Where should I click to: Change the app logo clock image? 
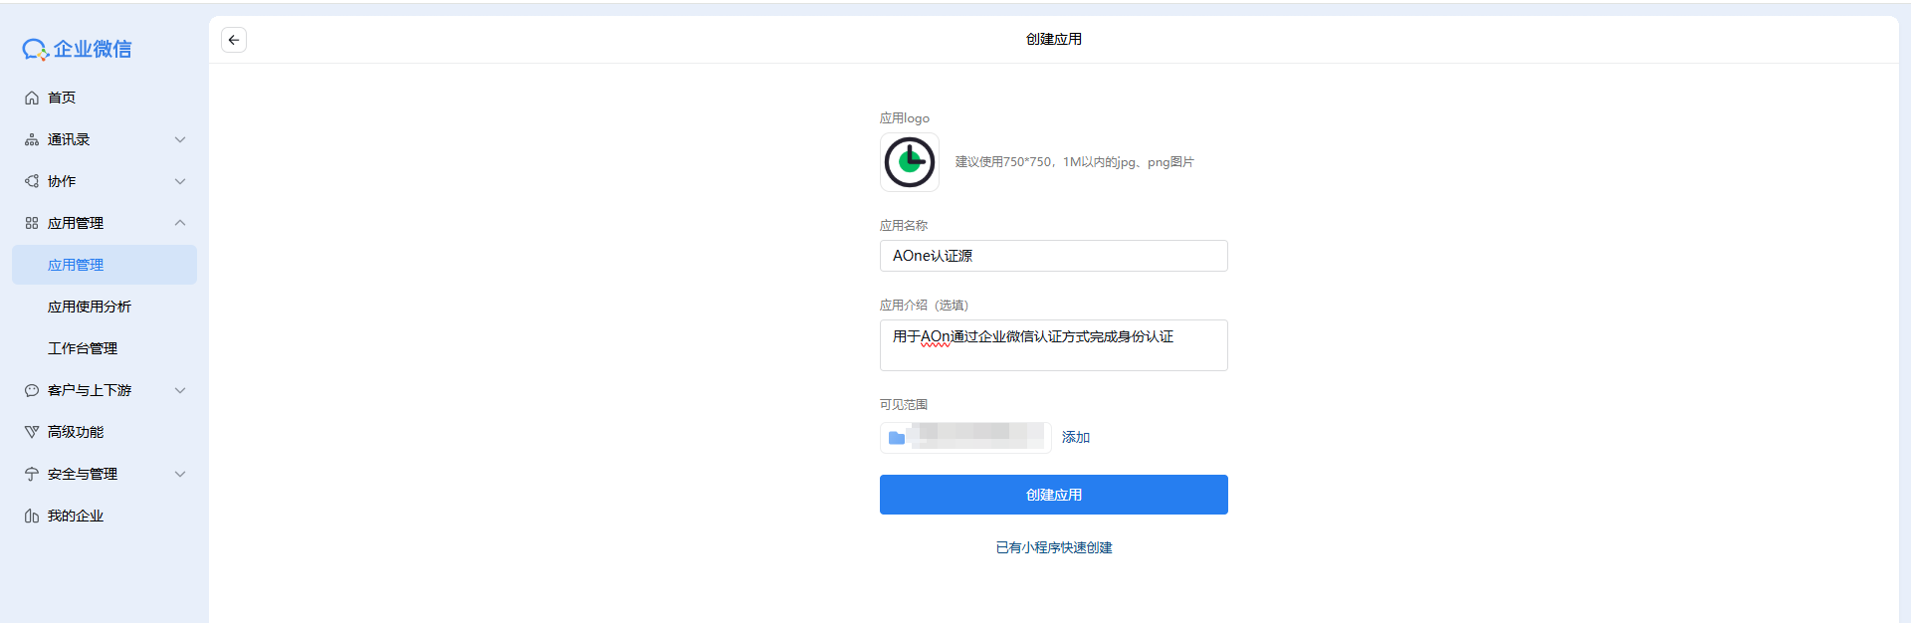(910, 162)
